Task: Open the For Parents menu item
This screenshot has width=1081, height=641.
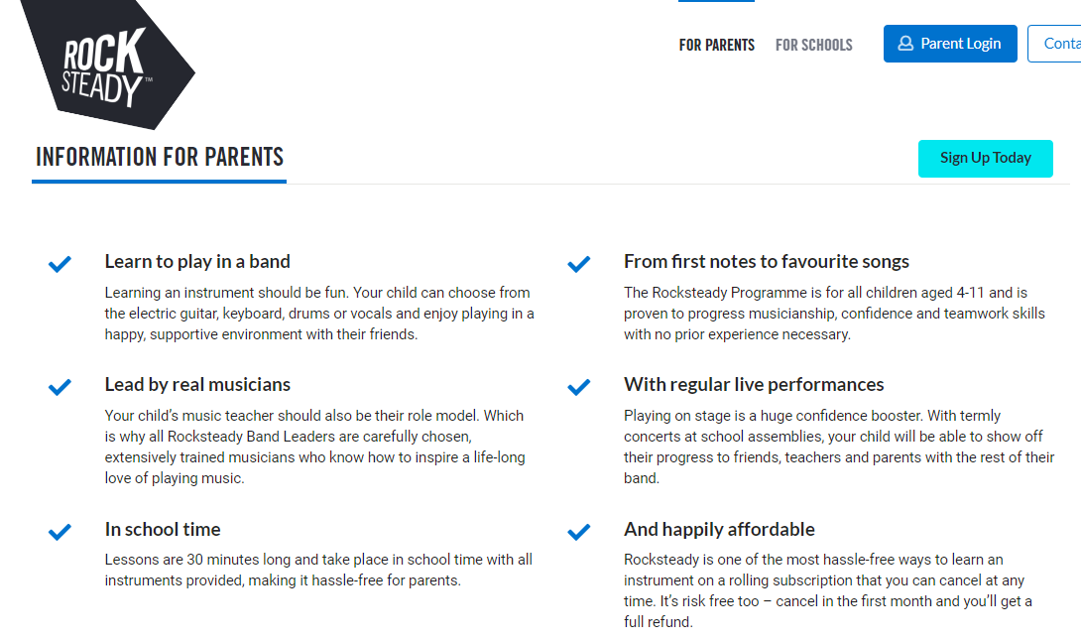Action: [x=716, y=45]
